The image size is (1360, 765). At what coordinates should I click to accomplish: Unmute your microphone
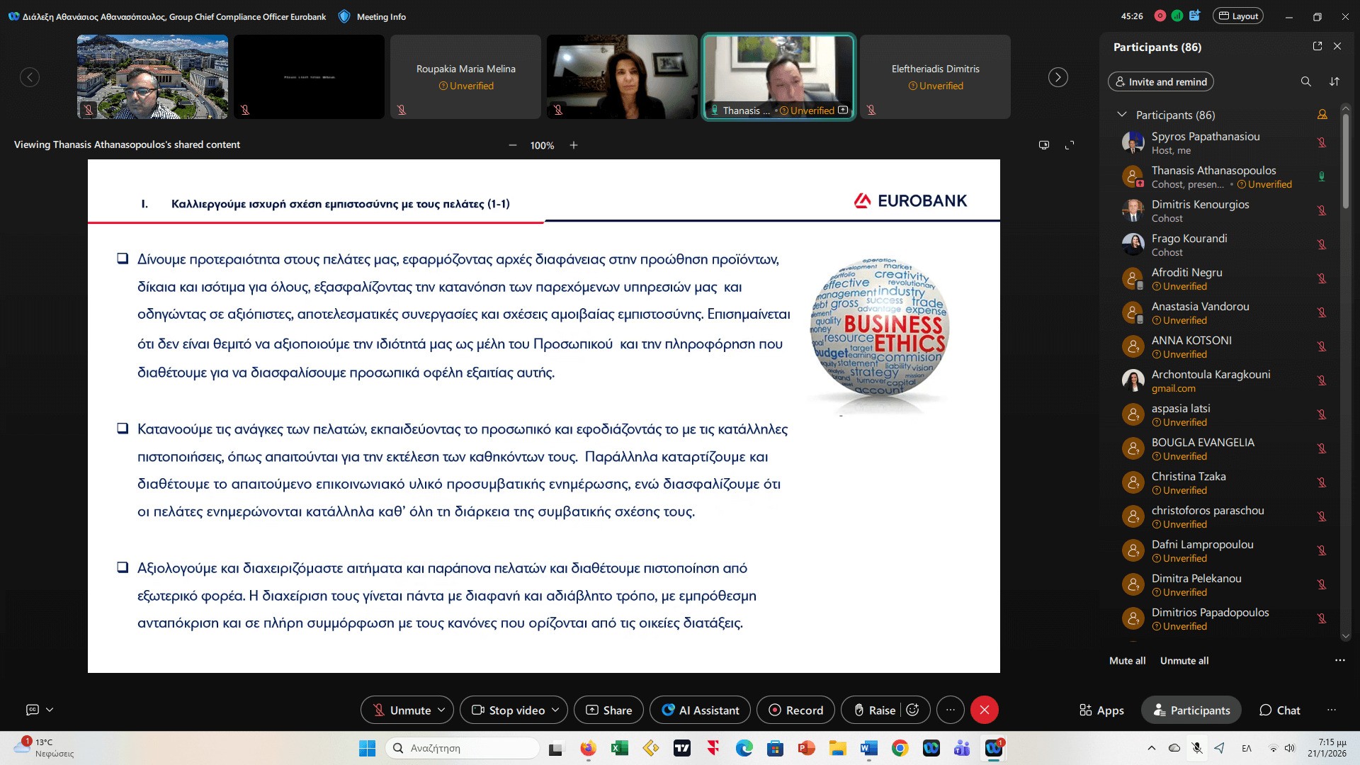pyautogui.click(x=402, y=710)
